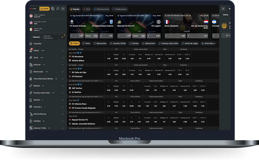Viewport: 259px width, 162px height.
Task: Expand bet slip panel with the arrow button
Action: (223, 8)
